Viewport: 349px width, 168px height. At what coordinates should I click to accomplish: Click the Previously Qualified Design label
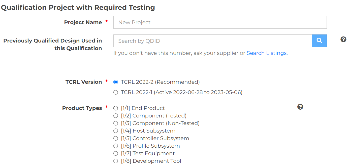pos(53,45)
